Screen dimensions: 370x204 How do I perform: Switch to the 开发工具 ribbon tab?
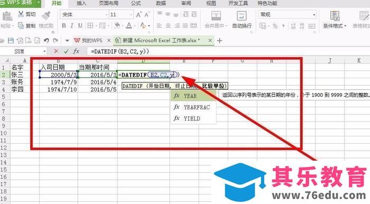click(238, 3)
